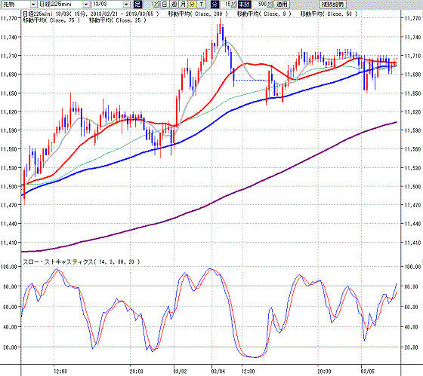Click the 500 bar count input field
Screen dimensions: 423x376
pos(259,5)
